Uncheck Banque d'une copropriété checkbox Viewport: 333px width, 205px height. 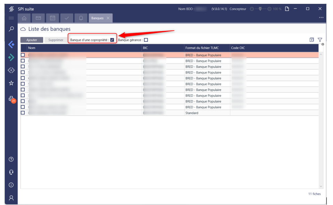tap(112, 40)
